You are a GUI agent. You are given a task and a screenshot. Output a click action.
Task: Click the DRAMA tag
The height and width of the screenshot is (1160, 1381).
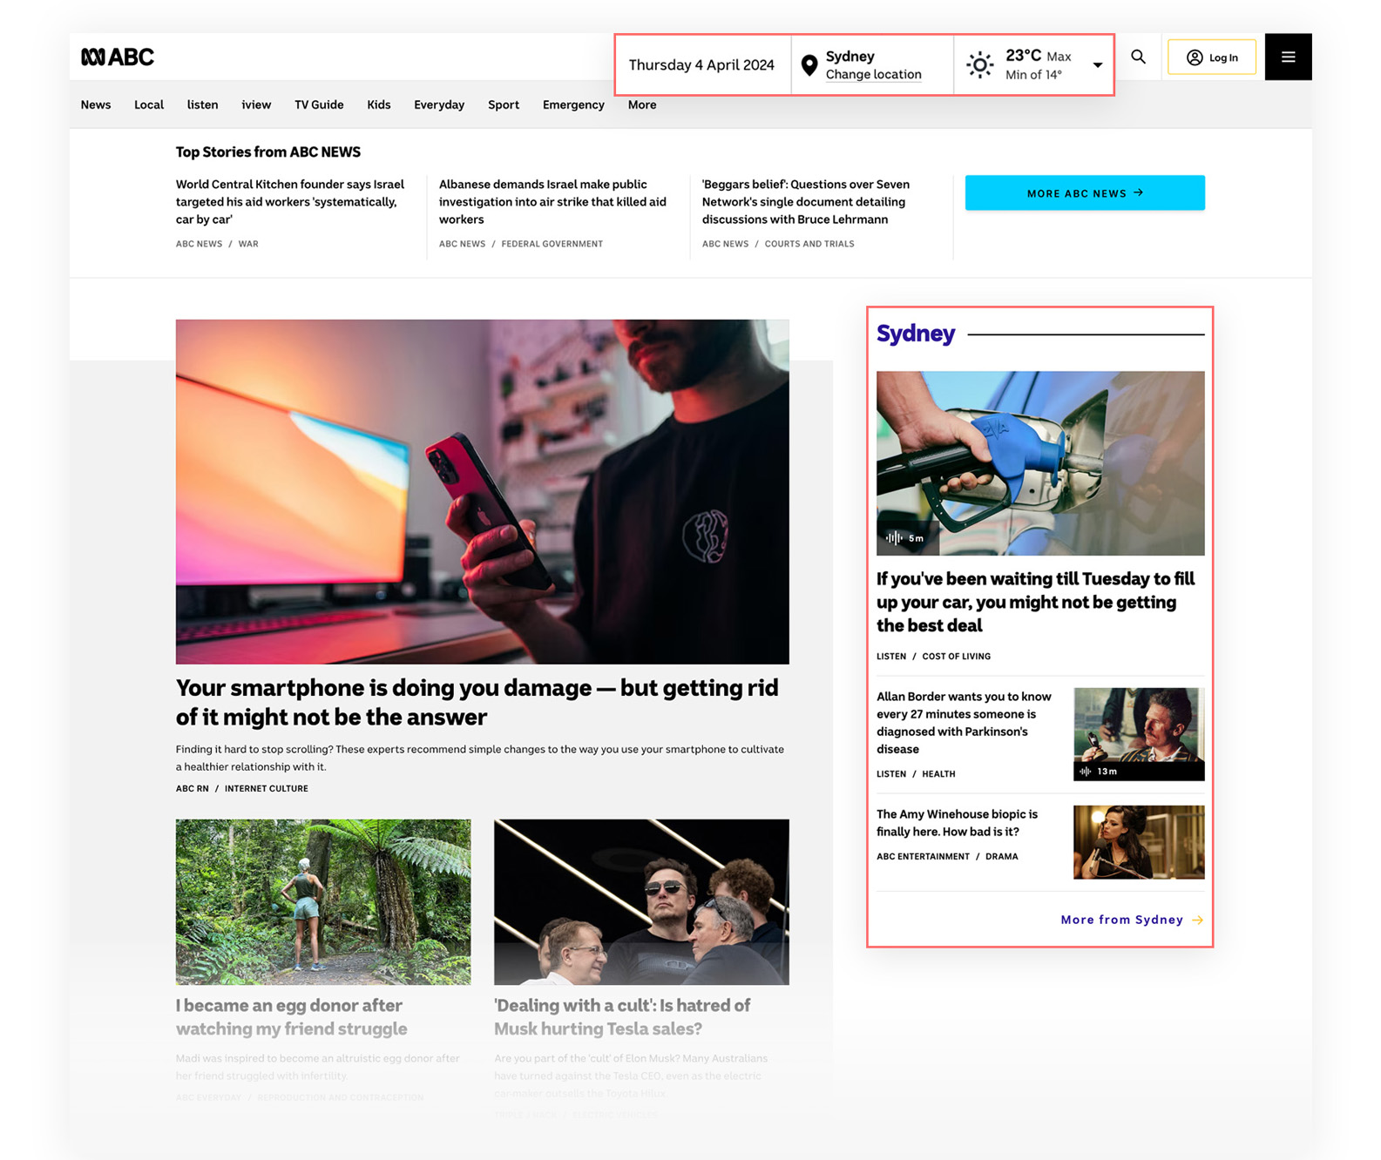click(x=1002, y=857)
